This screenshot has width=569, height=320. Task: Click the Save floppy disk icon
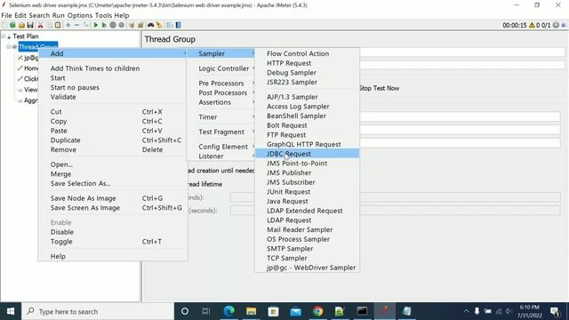coord(30,25)
